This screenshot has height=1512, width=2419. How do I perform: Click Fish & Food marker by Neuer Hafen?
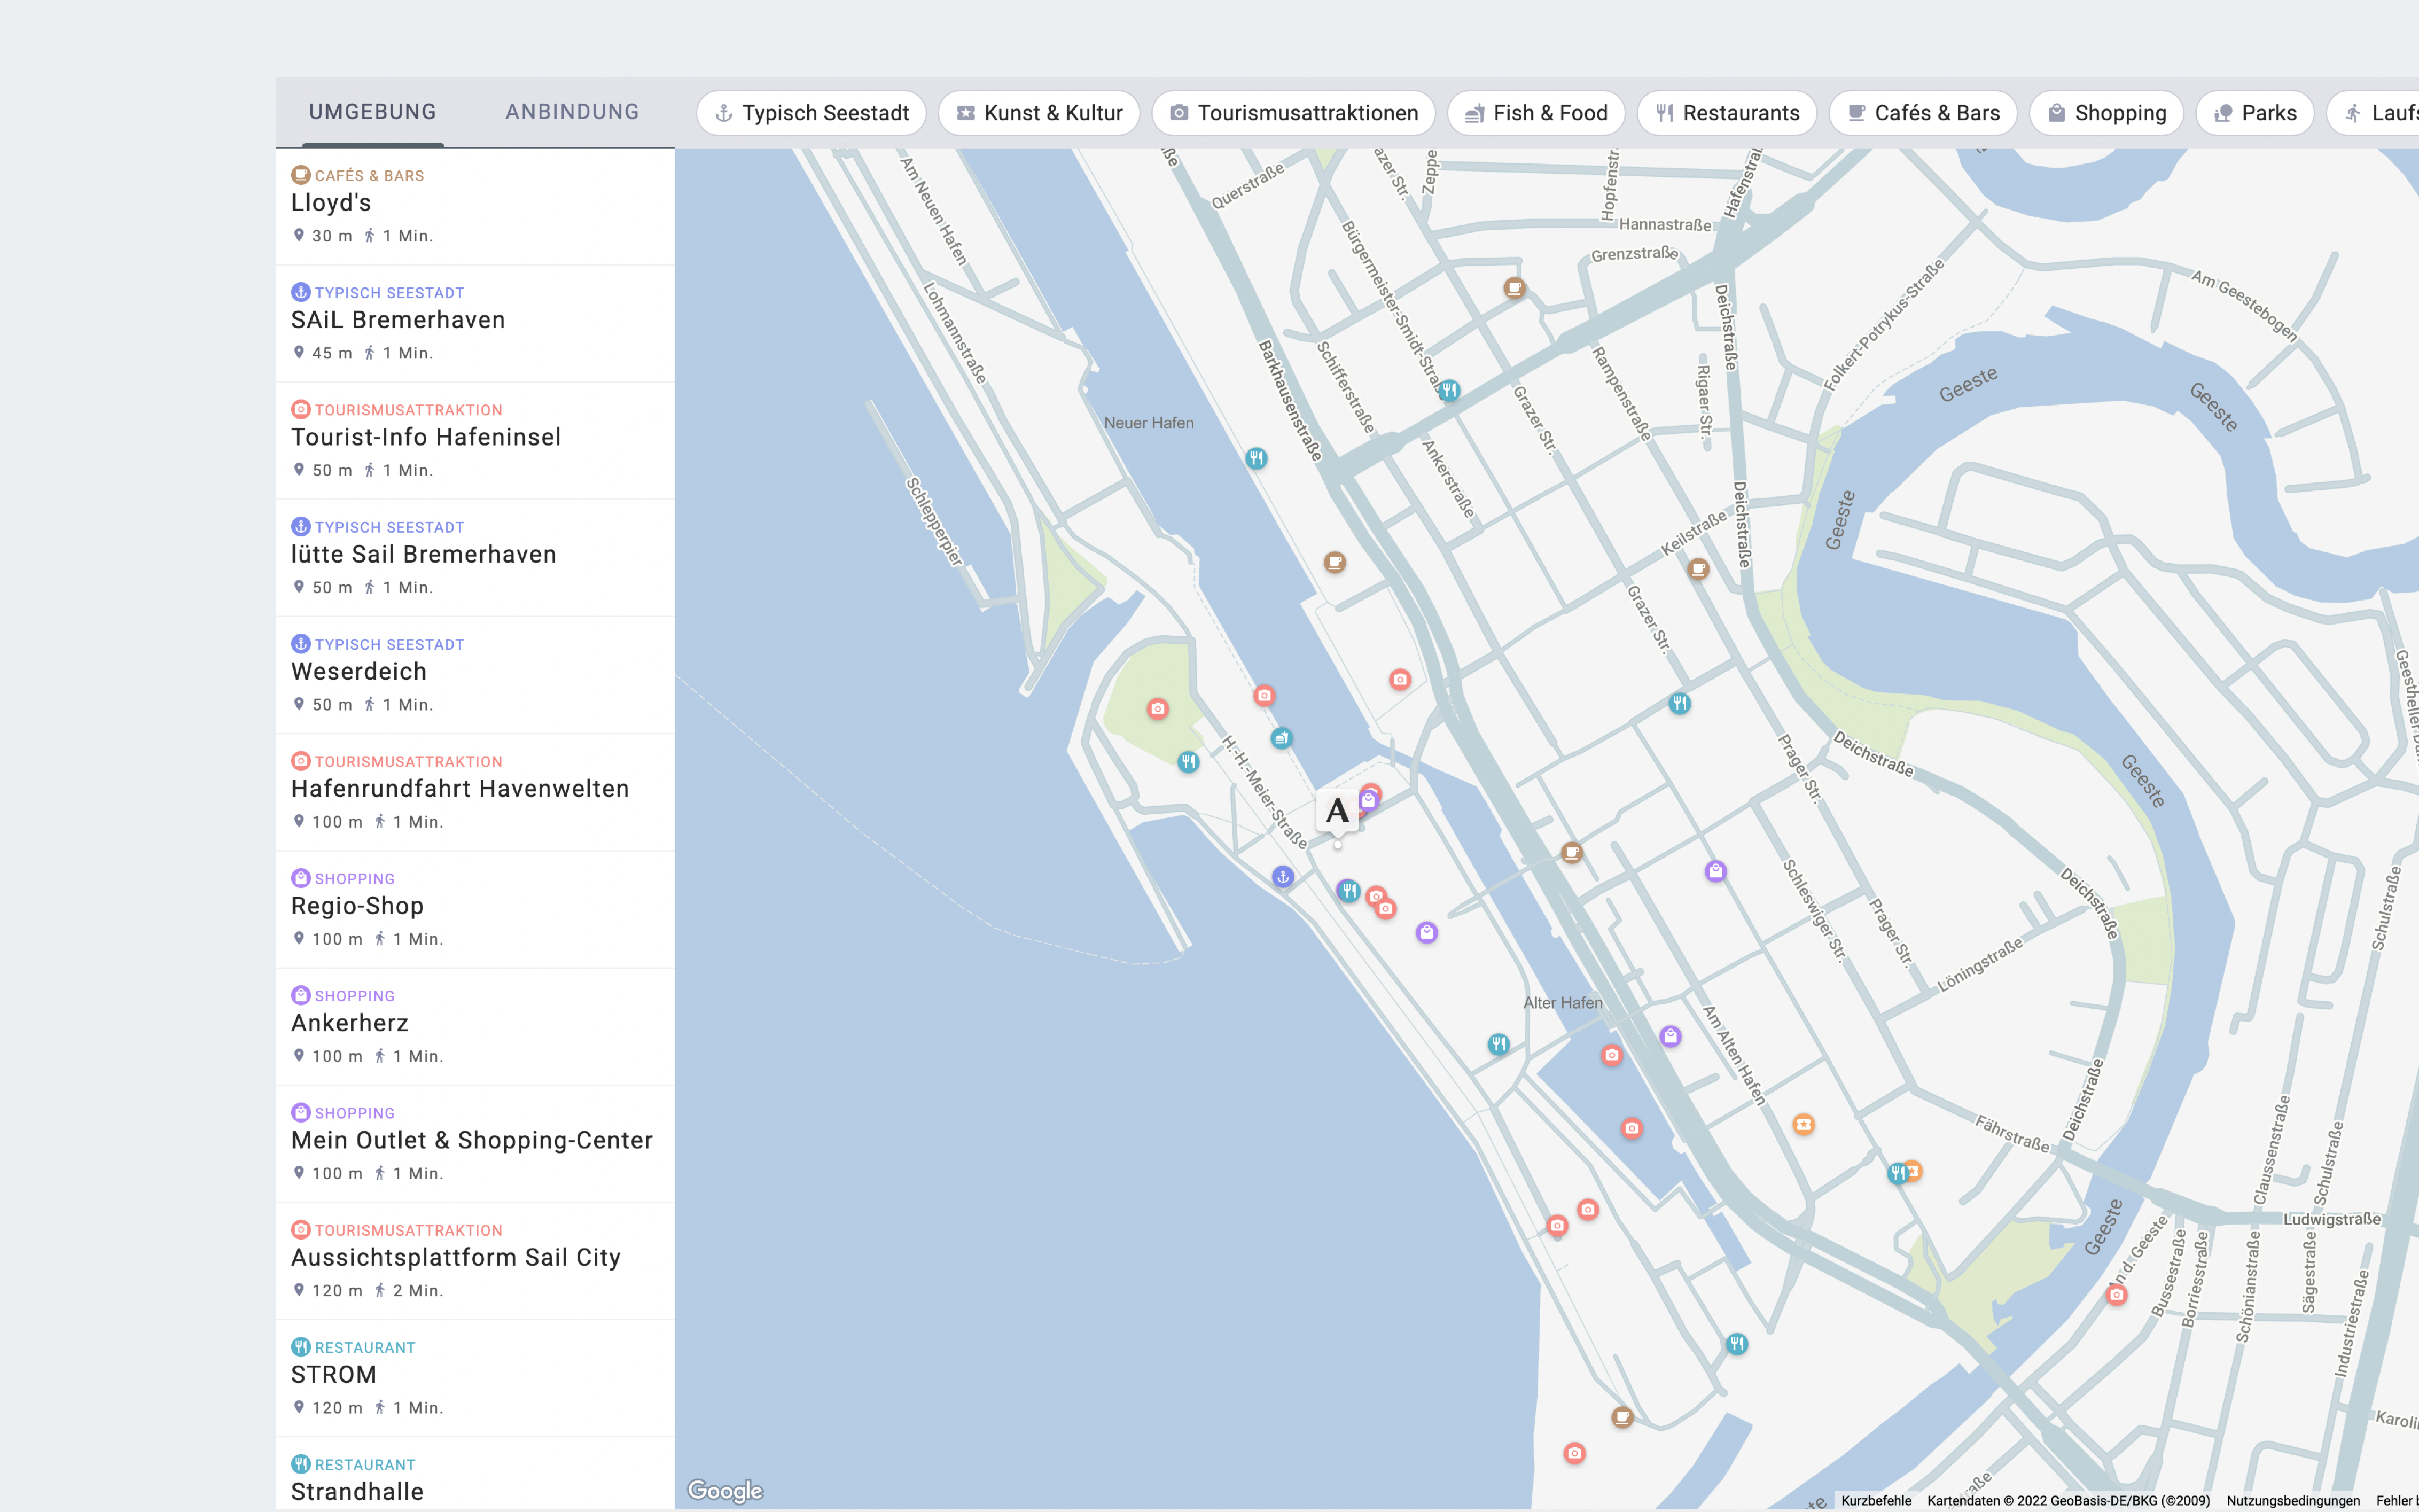[1282, 739]
